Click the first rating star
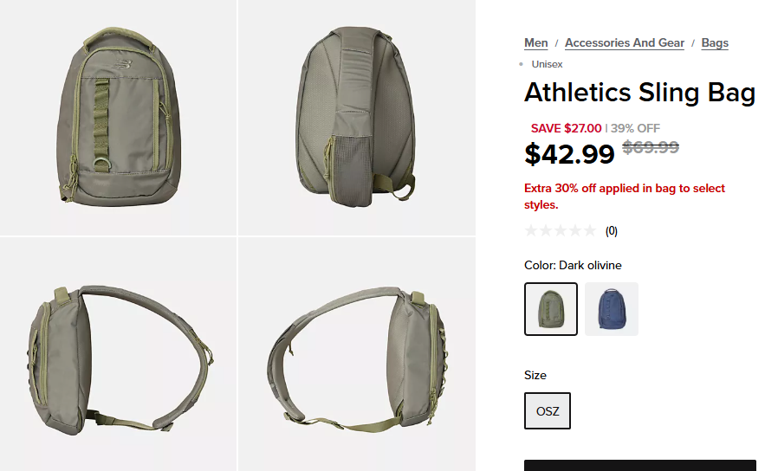Screen dimensions: 765x471 [531, 230]
